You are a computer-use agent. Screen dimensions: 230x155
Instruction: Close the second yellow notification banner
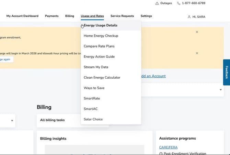tap(197, 53)
